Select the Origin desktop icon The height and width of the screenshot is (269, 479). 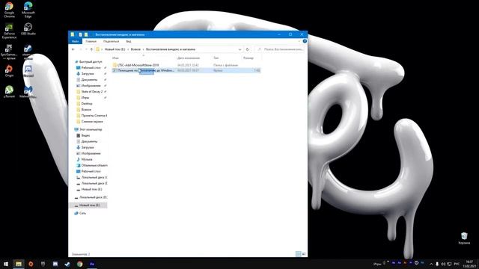coord(9,71)
